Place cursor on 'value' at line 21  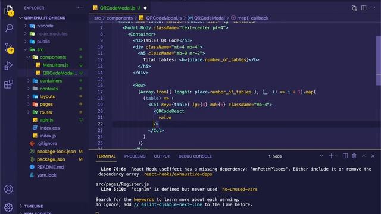click(x=165, y=118)
